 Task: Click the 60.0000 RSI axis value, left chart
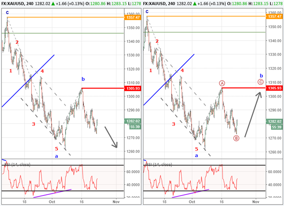pyautogui.click(x=133, y=171)
